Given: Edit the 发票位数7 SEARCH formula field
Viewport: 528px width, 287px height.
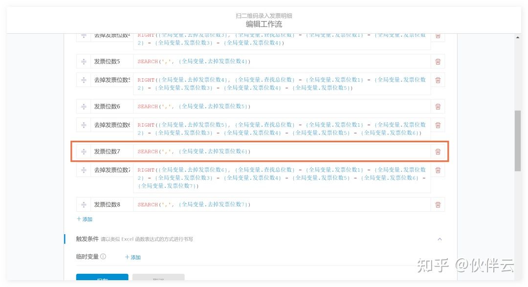Looking at the screenshot, I should pos(282,152).
